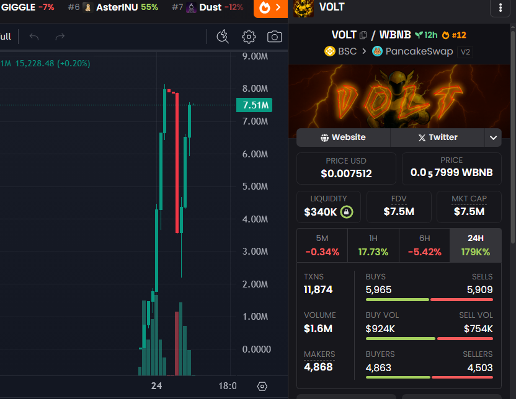Click the VOLUME $1.6M value
The height and width of the screenshot is (399, 516).
[318, 328]
